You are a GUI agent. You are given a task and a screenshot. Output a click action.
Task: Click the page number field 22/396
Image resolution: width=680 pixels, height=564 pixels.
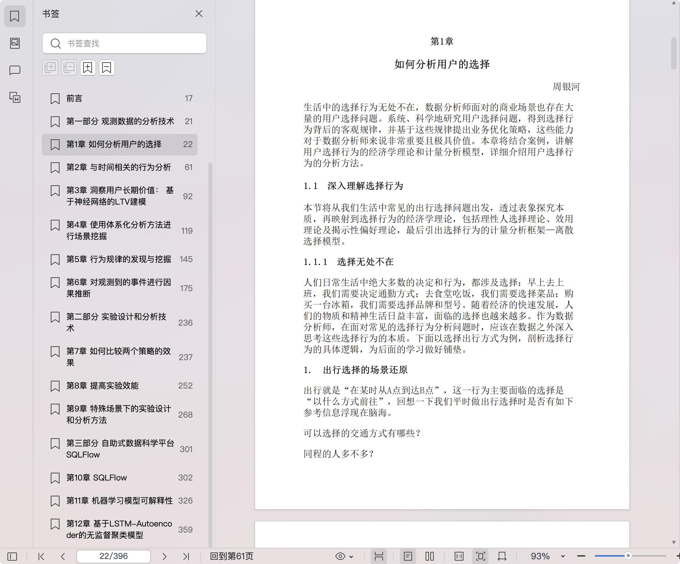click(114, 557)
